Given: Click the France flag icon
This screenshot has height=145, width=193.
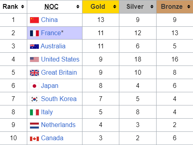Looking at the screenshot, I should coord(34,33).
